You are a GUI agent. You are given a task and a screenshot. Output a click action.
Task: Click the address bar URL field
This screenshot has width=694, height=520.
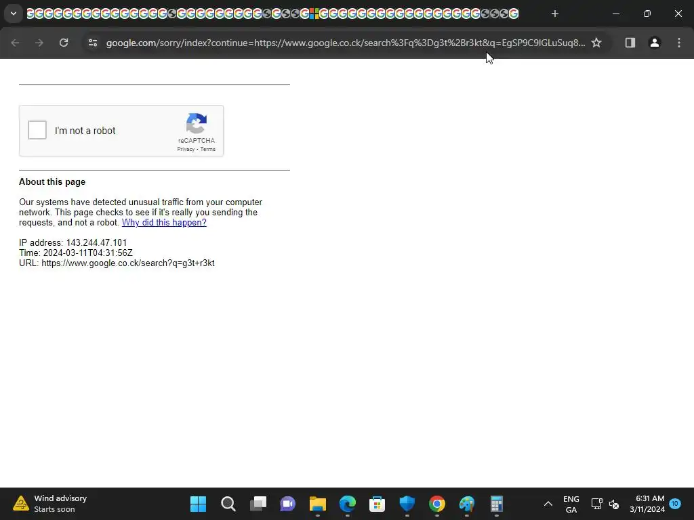tap(345, 43)
